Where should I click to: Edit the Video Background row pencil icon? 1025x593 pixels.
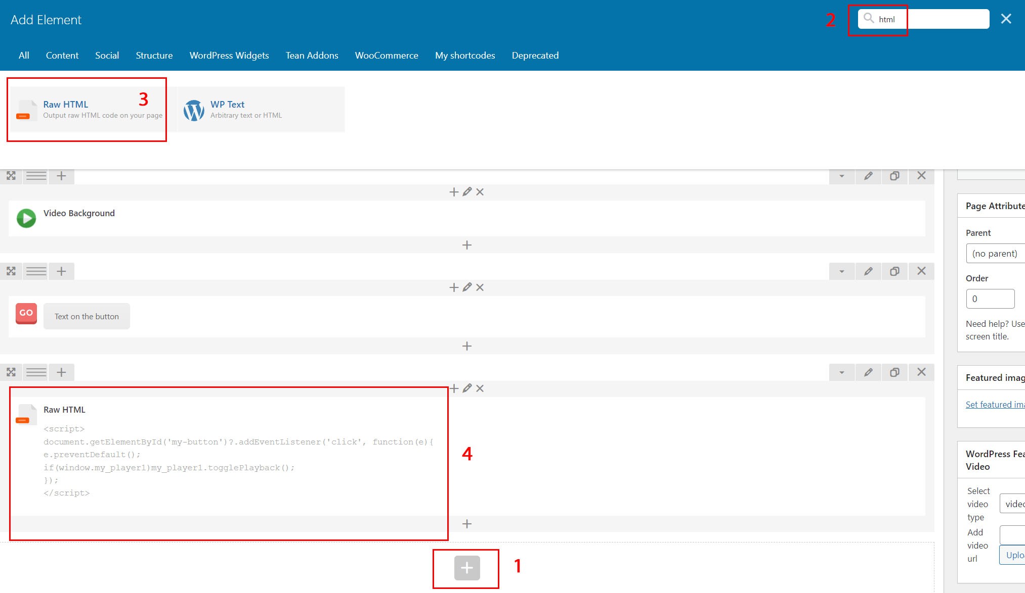pyautogui.click(x=868, y=176)
